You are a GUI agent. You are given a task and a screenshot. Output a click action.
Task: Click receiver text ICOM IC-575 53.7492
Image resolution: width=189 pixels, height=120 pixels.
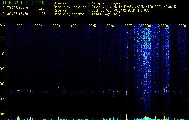pyautogui.click(x=120, y=10)
